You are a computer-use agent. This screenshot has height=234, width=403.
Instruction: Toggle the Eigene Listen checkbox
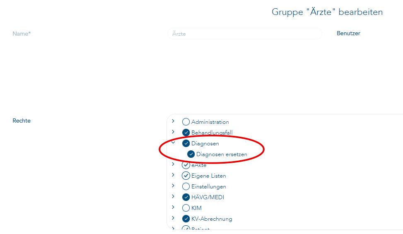186,176
